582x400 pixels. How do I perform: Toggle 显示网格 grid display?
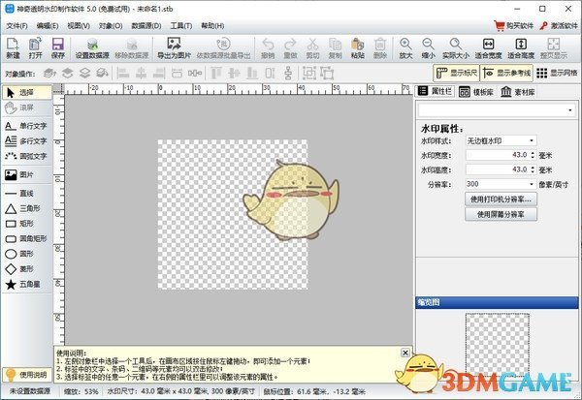(557, 73)
